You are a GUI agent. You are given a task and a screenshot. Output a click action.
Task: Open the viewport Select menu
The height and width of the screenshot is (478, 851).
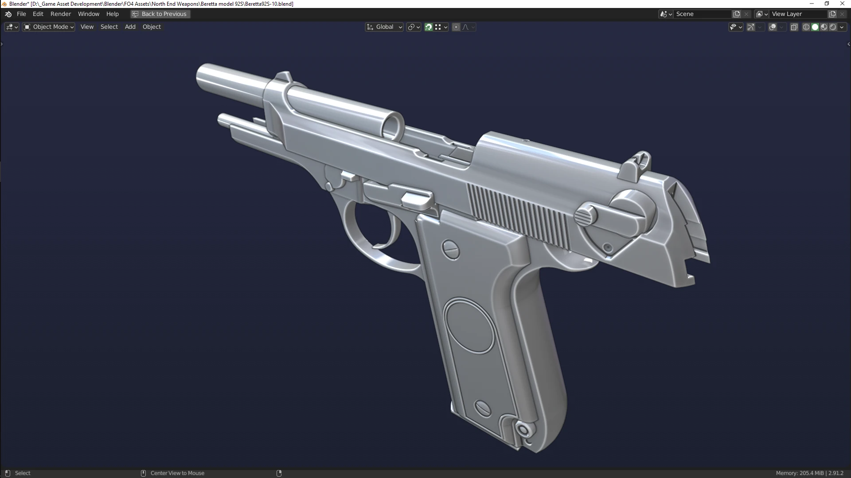(109, 27)
